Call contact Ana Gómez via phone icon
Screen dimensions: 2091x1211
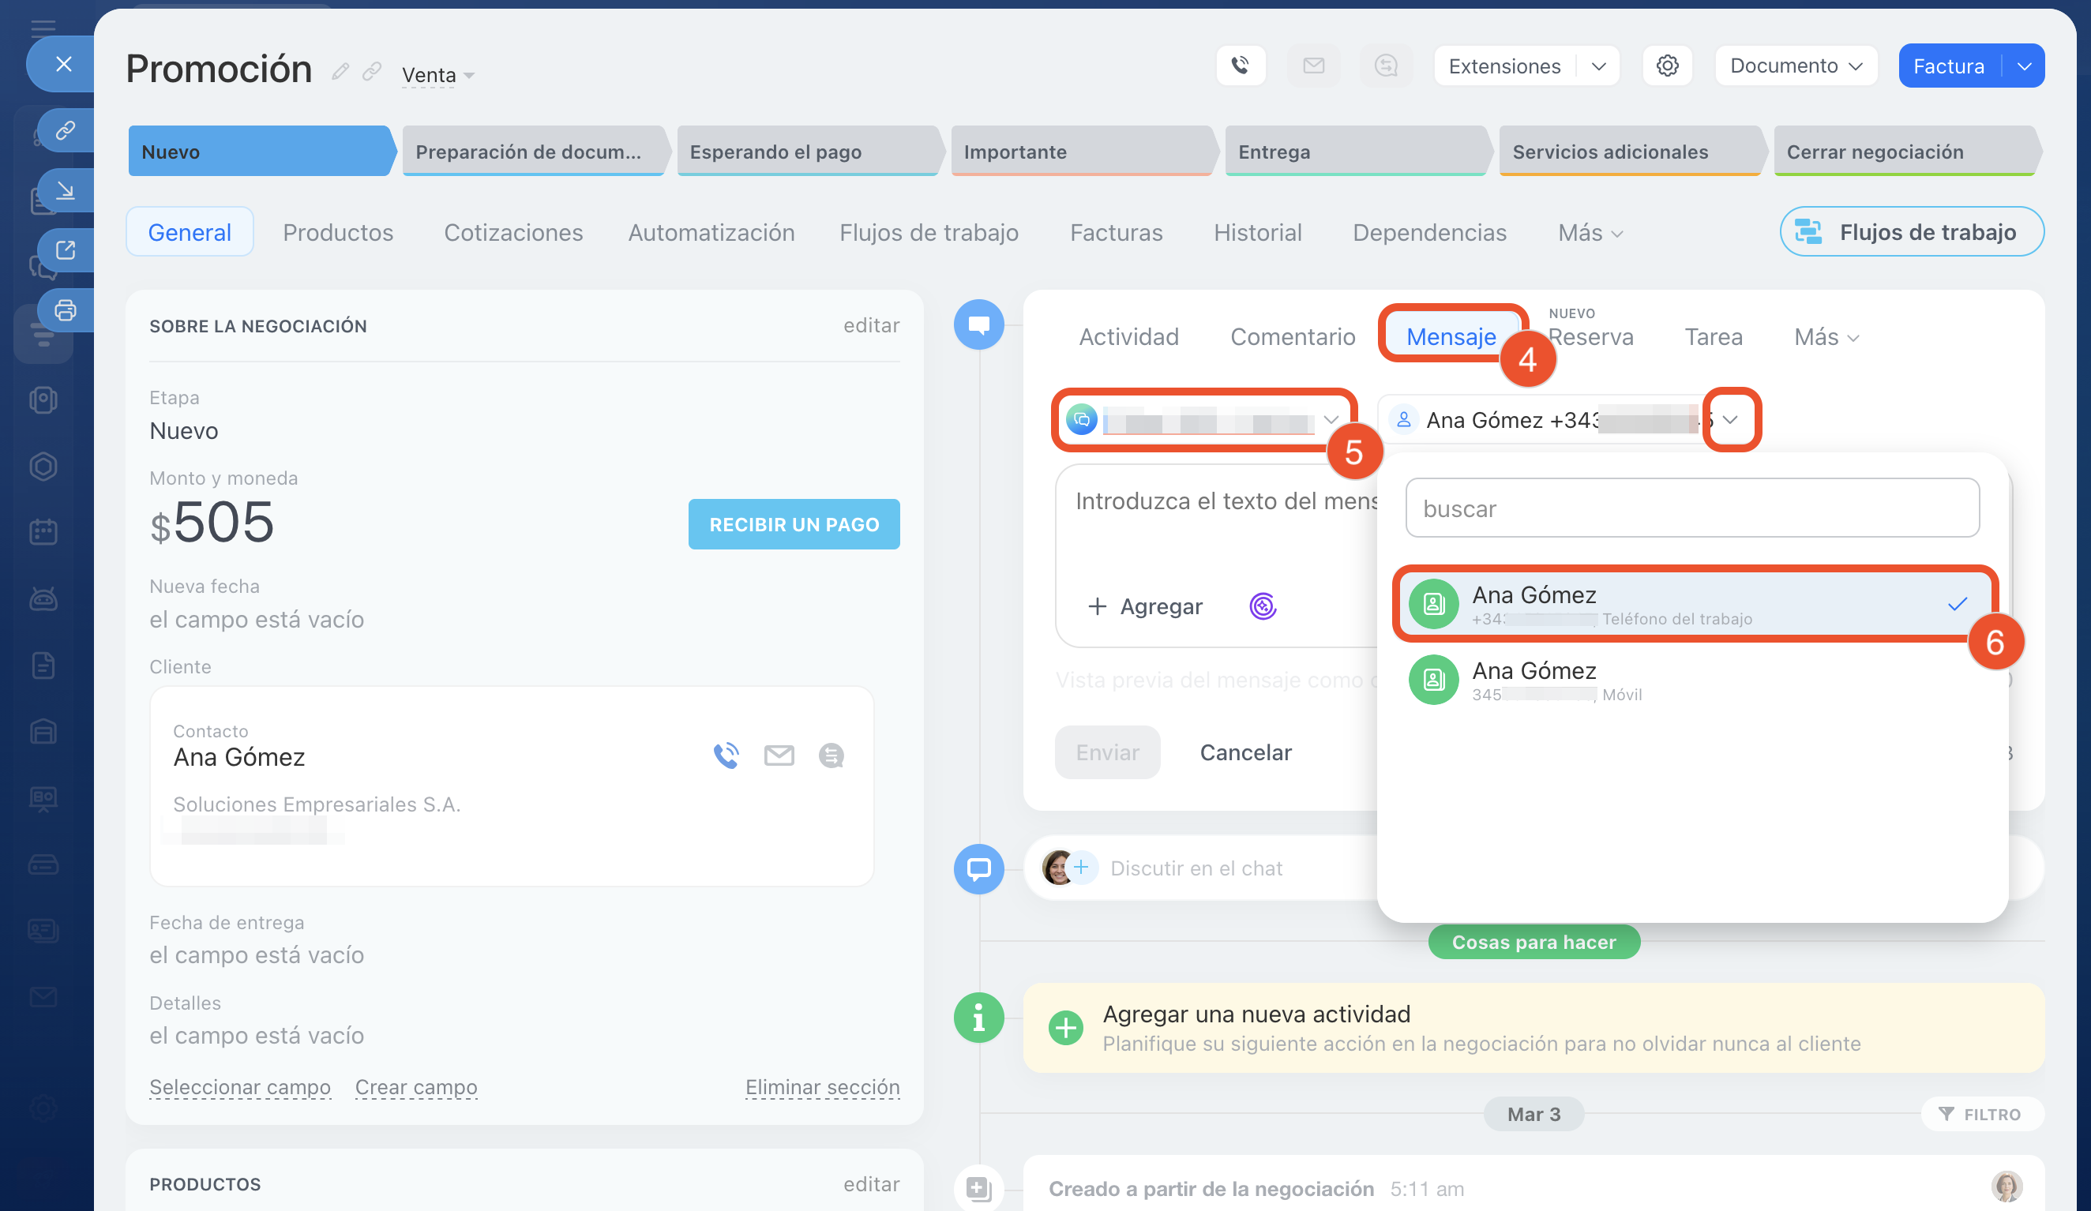coord(725,755)
